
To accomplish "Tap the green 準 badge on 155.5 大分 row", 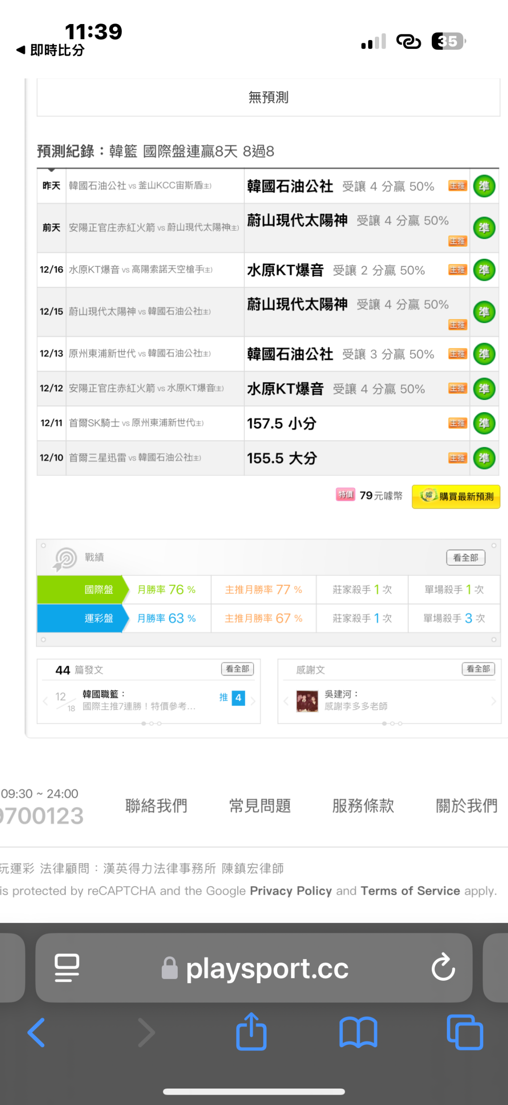I will pos(484,458).
